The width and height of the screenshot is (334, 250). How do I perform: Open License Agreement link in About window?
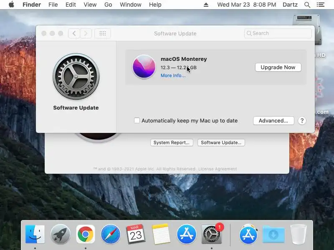[218, 169]
